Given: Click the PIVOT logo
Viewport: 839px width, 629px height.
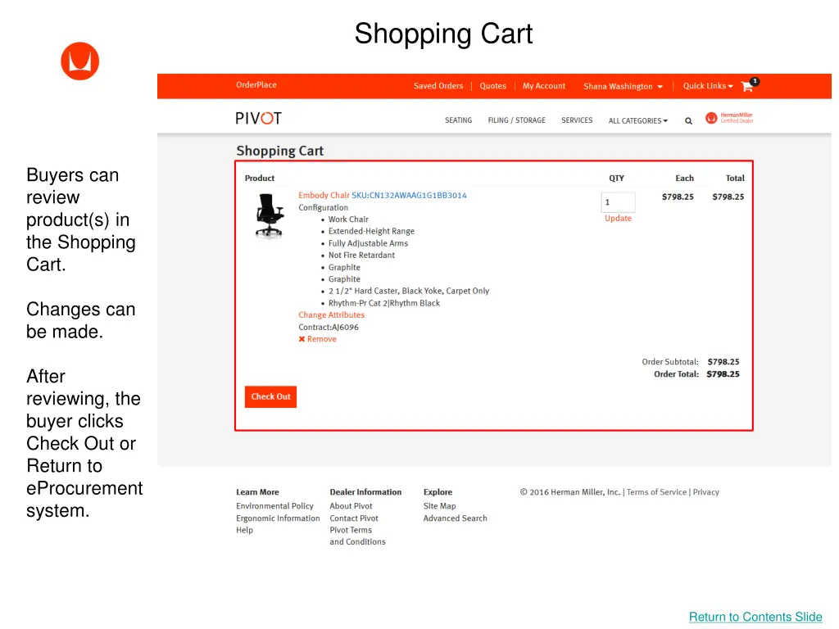Looking at the screenshot, I should point(258,118).
